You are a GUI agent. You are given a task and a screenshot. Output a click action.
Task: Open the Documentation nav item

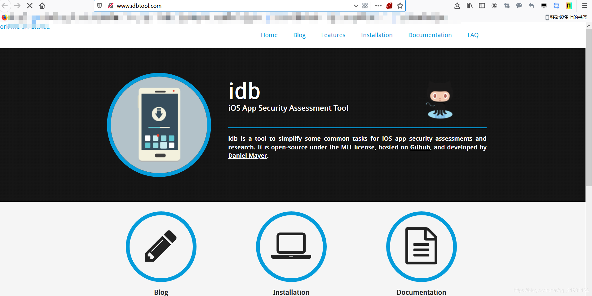(x=430, y=35)
